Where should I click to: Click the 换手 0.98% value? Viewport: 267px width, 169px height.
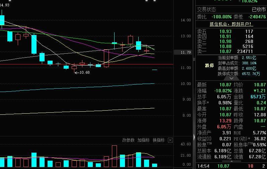(225, 103)
